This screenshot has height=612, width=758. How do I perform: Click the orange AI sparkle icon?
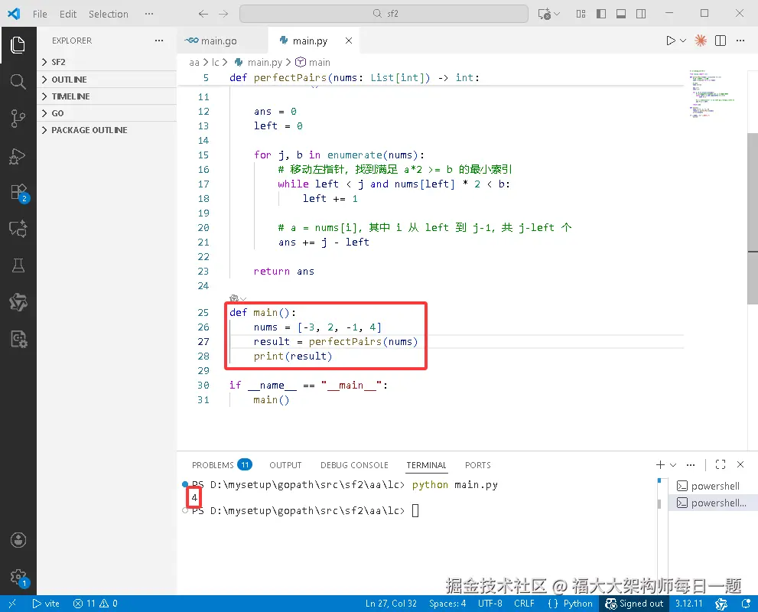coord(700,41)
